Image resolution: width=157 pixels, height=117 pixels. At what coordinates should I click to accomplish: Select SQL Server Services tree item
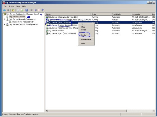17,17
